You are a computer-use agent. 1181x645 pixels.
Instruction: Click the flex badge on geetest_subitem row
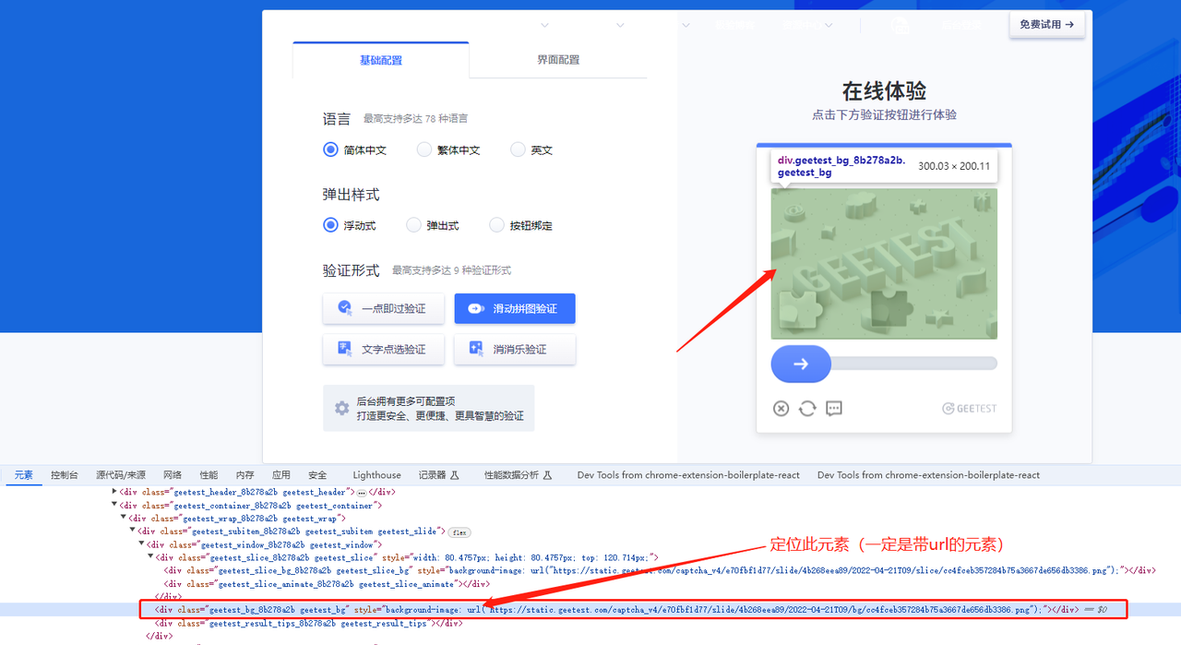(x=459, y=532)
